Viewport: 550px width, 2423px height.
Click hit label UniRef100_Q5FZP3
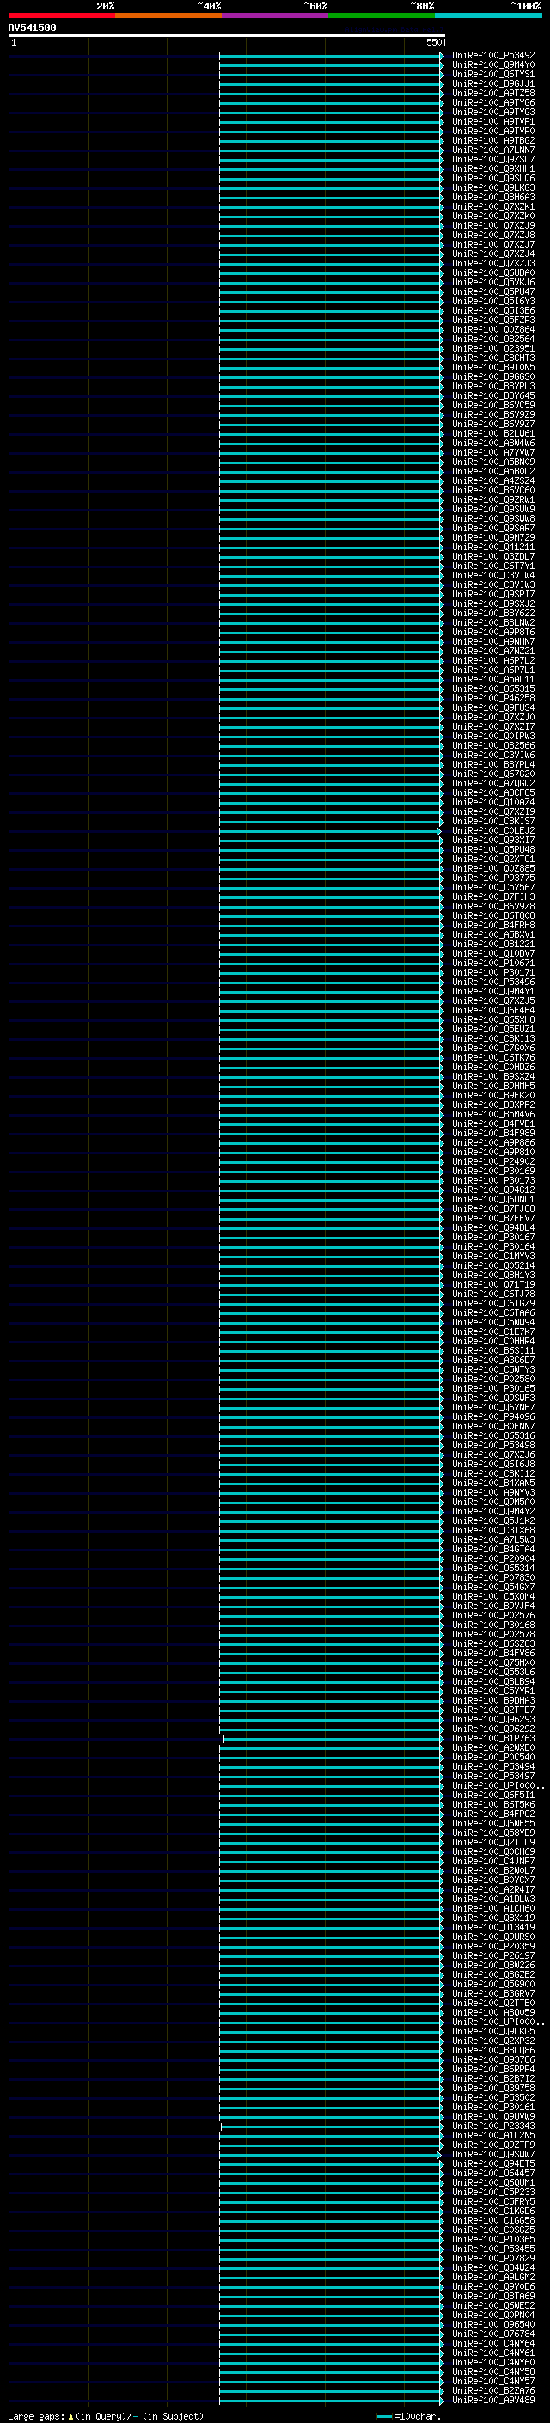point(492,321)
